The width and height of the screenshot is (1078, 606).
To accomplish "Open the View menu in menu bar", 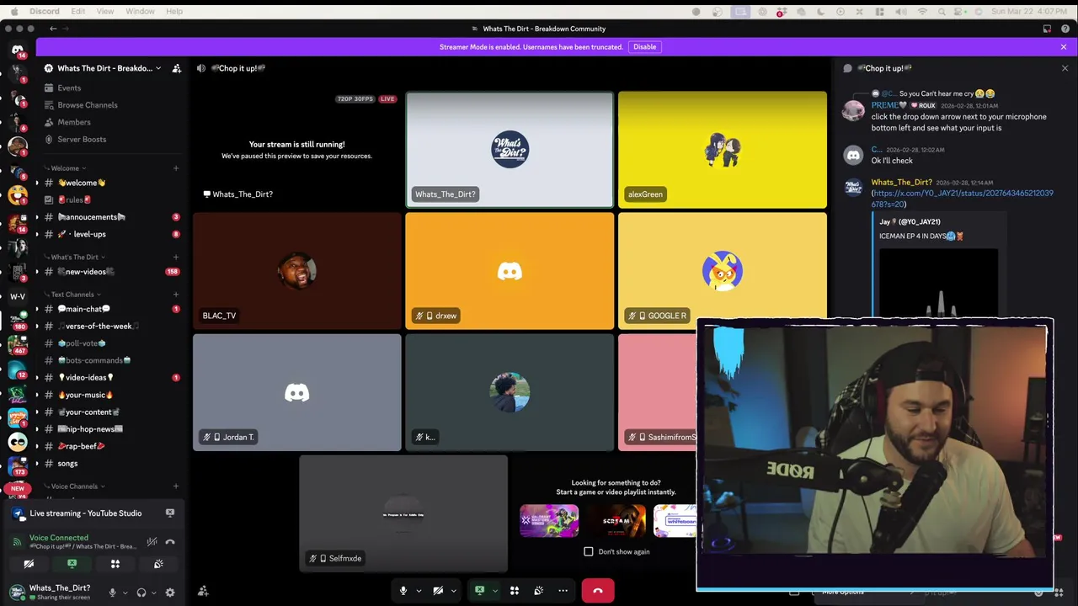I will point(105,12).
